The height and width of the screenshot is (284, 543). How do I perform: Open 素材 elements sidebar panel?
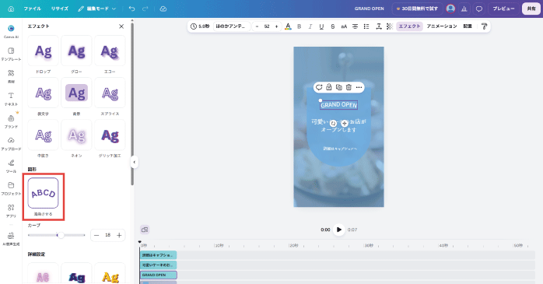point(11,76)
